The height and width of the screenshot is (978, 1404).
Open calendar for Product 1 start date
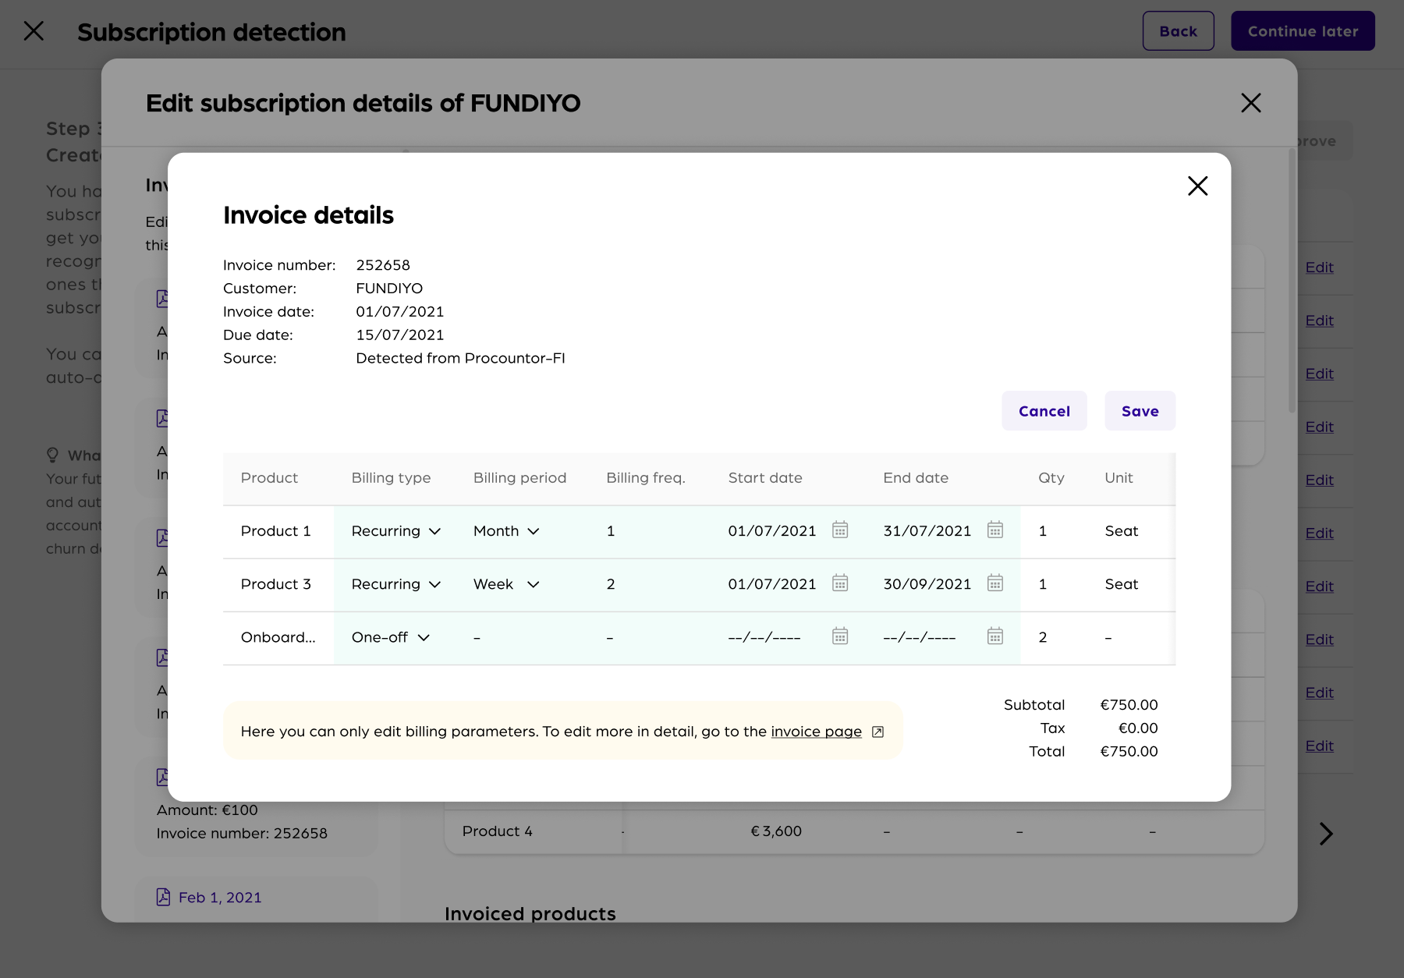840,530
